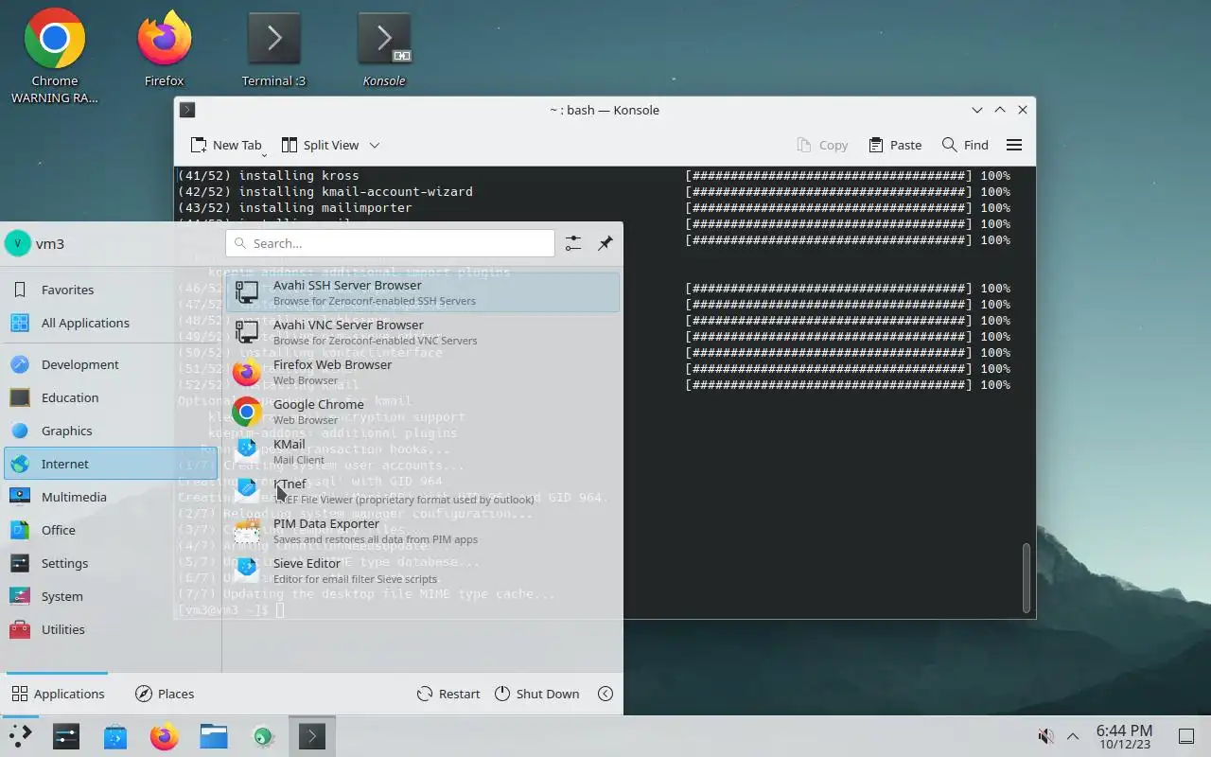Screen dimensions: 1211x757
Task: Click Shut Down button
Action: (x=536, y=694)
